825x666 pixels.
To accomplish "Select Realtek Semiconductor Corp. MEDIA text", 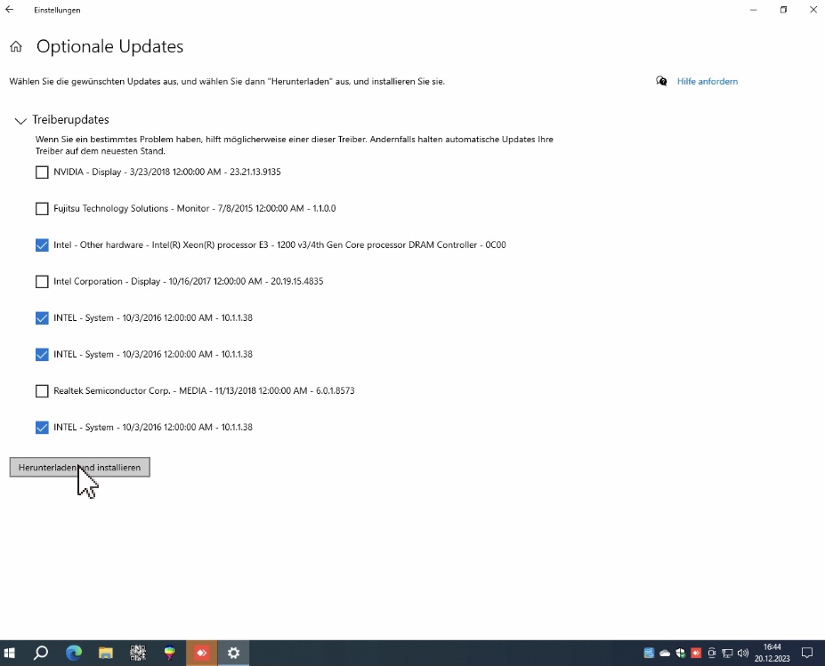I will [x=204, y=391].
